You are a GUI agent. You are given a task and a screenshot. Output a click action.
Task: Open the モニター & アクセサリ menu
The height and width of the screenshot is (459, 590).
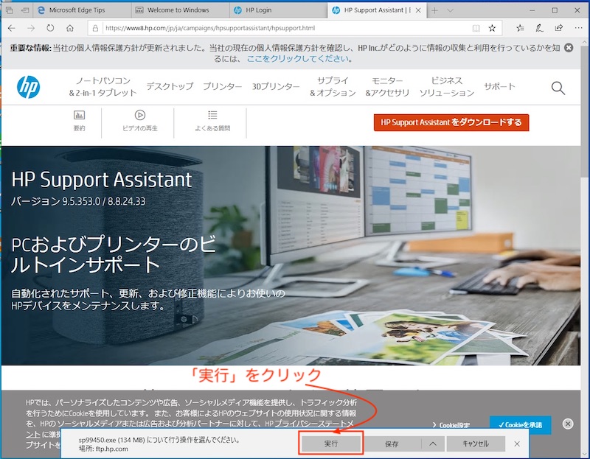click(387, 87)
